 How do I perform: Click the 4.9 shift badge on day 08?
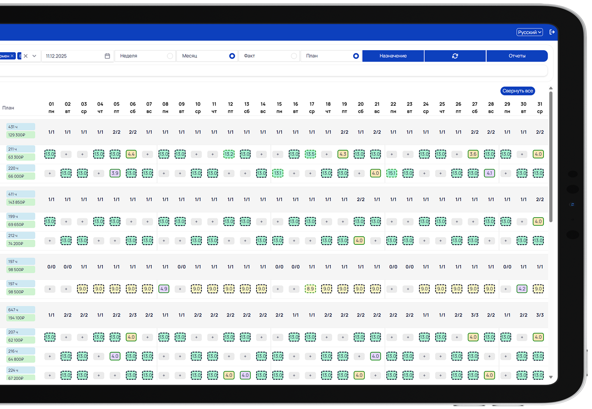pyautogui.click(x=164, y=289)
